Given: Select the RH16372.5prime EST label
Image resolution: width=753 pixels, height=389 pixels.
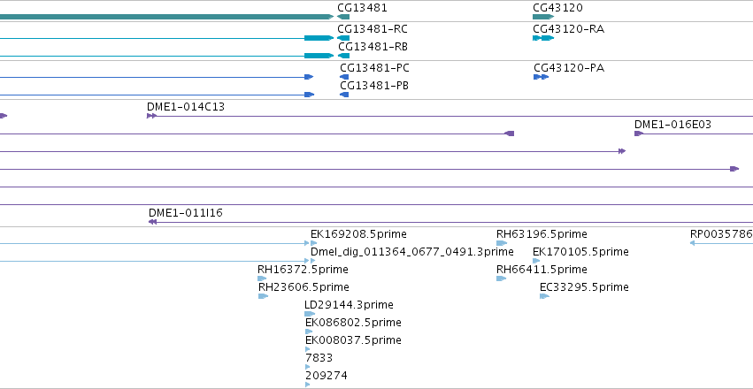Looking at the screenshot, I should 303,270.
